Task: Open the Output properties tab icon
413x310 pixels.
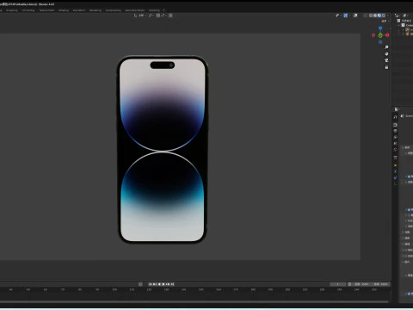Action: 395,131
